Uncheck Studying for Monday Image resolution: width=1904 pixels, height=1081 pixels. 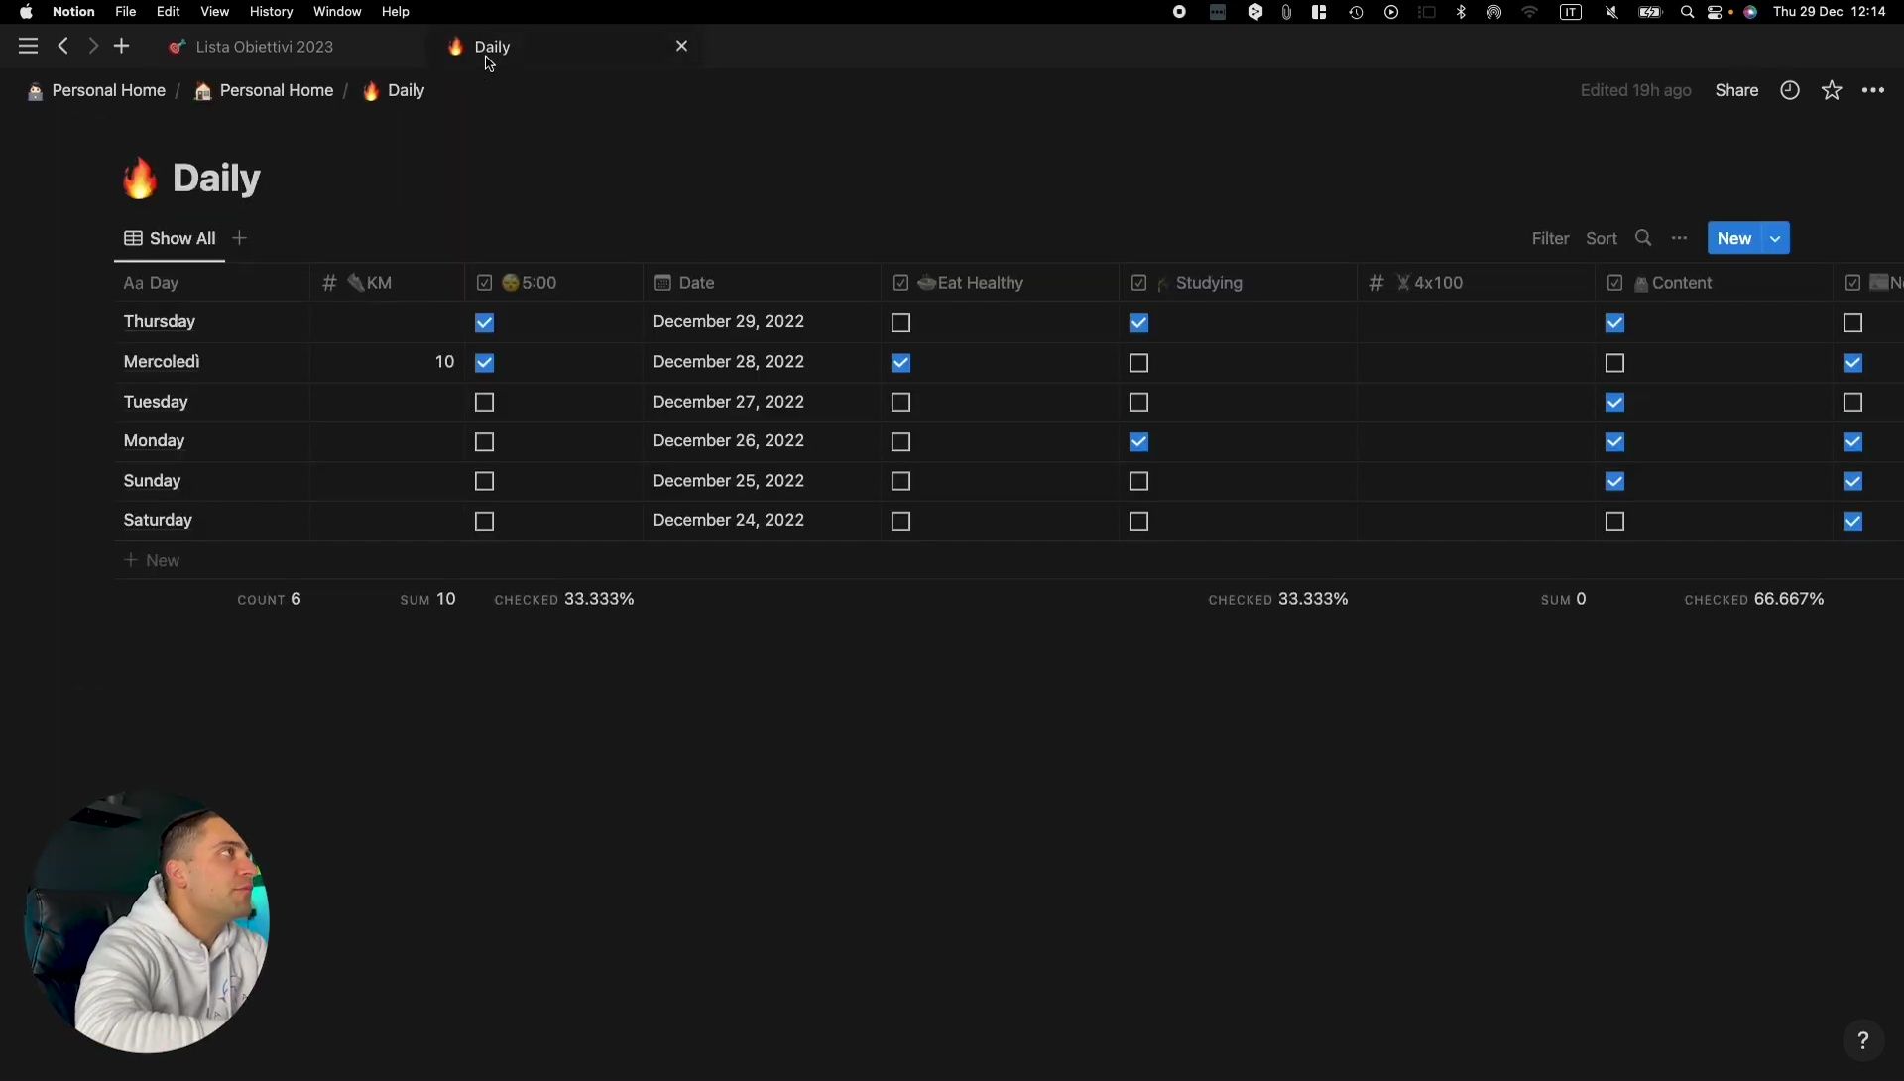tap(1138, 442)
